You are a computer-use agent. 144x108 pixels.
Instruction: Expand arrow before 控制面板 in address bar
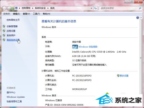[20, 8]
